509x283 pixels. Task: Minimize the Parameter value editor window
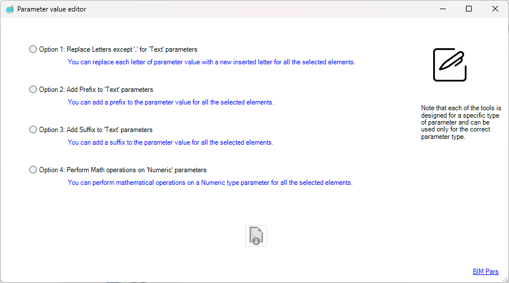pos(443,9)
